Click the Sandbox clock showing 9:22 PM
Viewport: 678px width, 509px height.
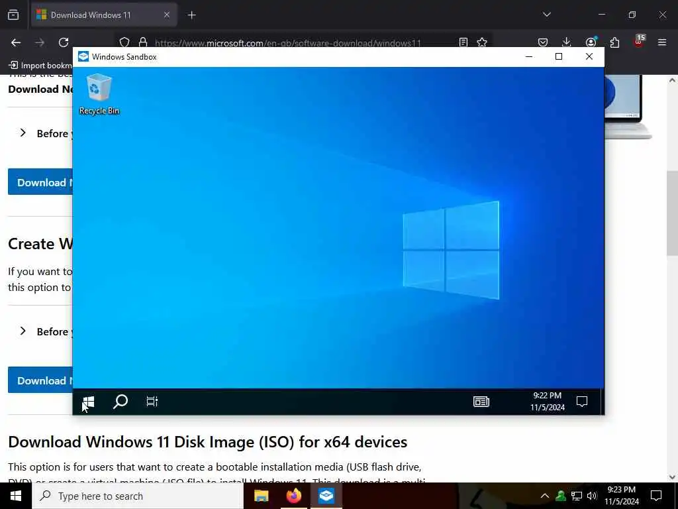click(548, 402)
